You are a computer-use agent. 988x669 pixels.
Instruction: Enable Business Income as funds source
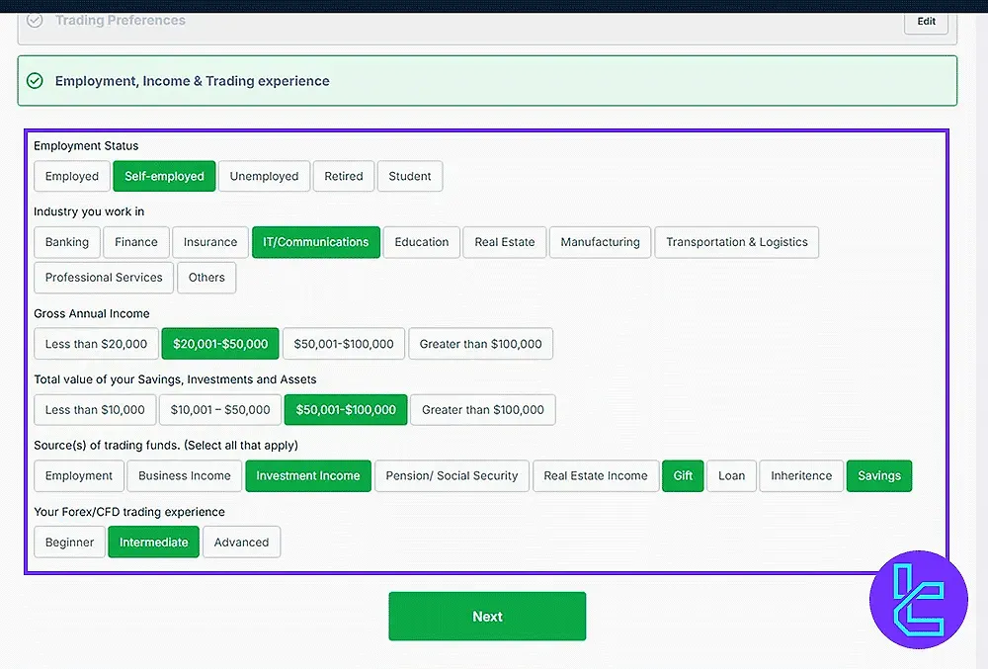pyautogui.click(x=185, y=476)
